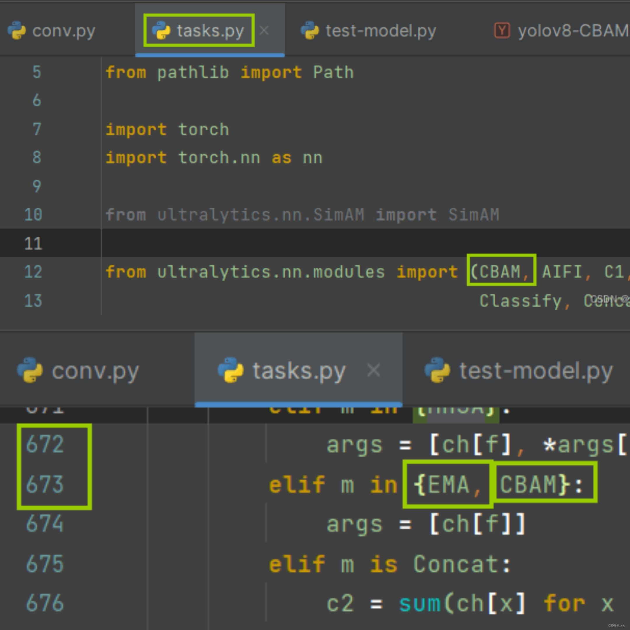Click Python icon on lower tasks.py tab
Screen dimensions: 630x630
[230, 370]
